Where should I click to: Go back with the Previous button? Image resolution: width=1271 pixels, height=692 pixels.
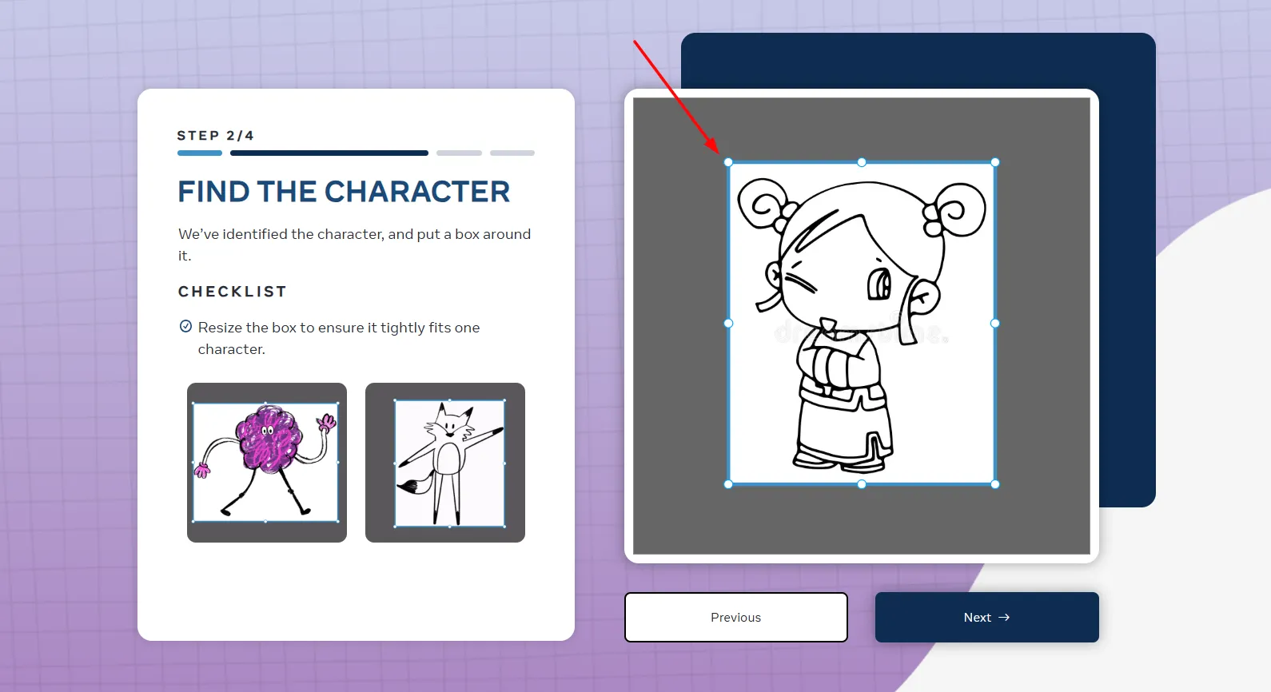[735, 617]
